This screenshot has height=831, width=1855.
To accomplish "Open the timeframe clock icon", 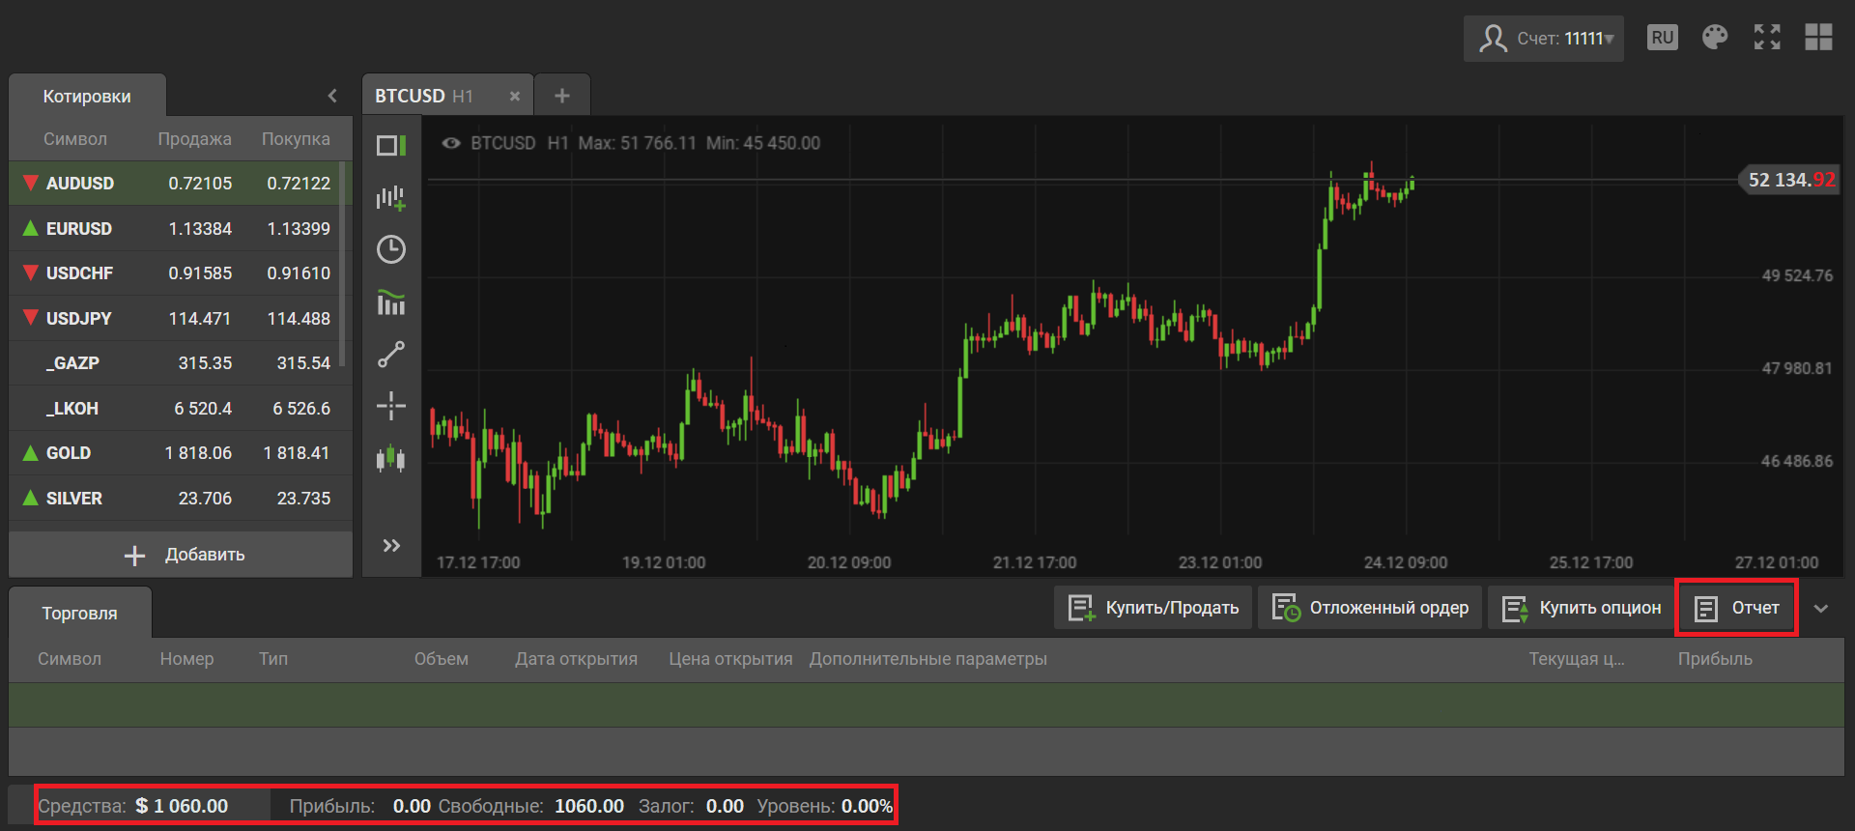I will [391, 249].
